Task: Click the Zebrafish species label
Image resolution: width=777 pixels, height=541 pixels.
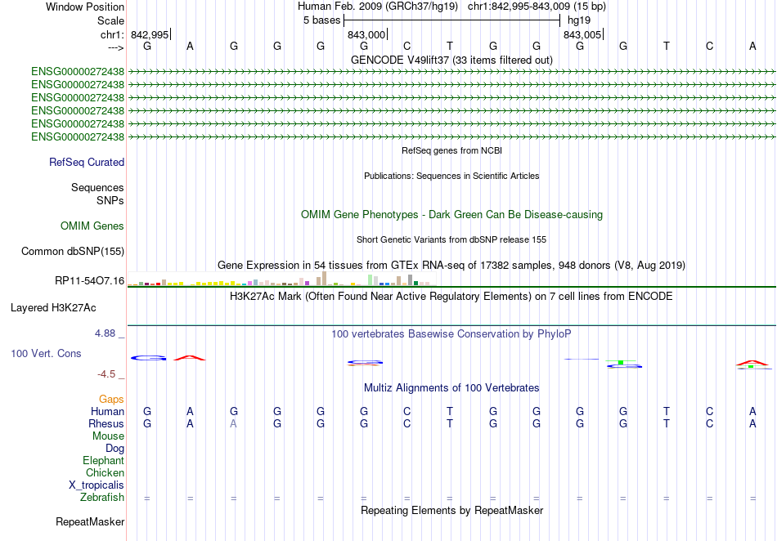Action: tap(102, 497)
